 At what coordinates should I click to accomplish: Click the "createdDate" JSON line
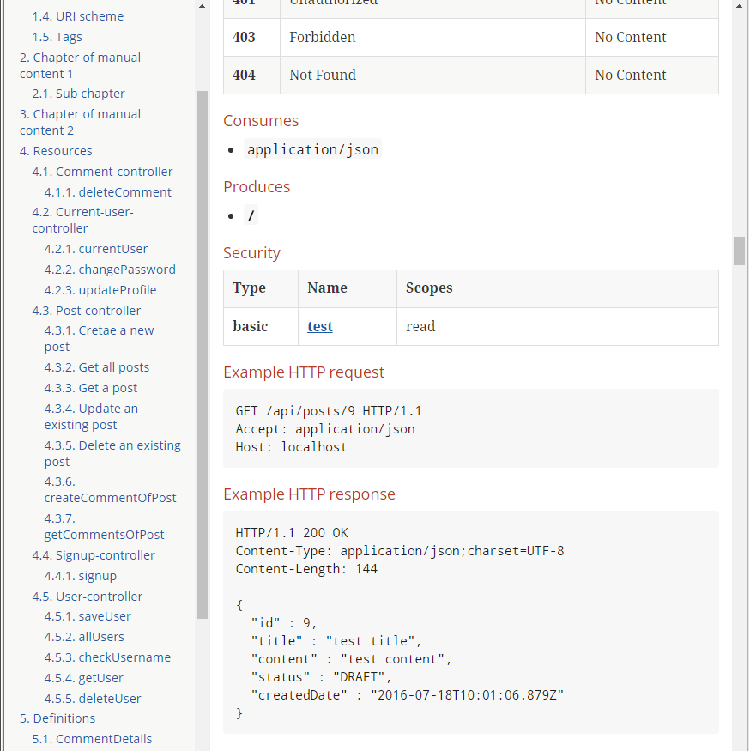coord(408,695)
